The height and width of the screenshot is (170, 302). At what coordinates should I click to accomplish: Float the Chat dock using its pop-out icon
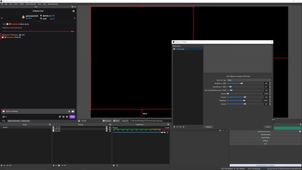coord(72,7)
